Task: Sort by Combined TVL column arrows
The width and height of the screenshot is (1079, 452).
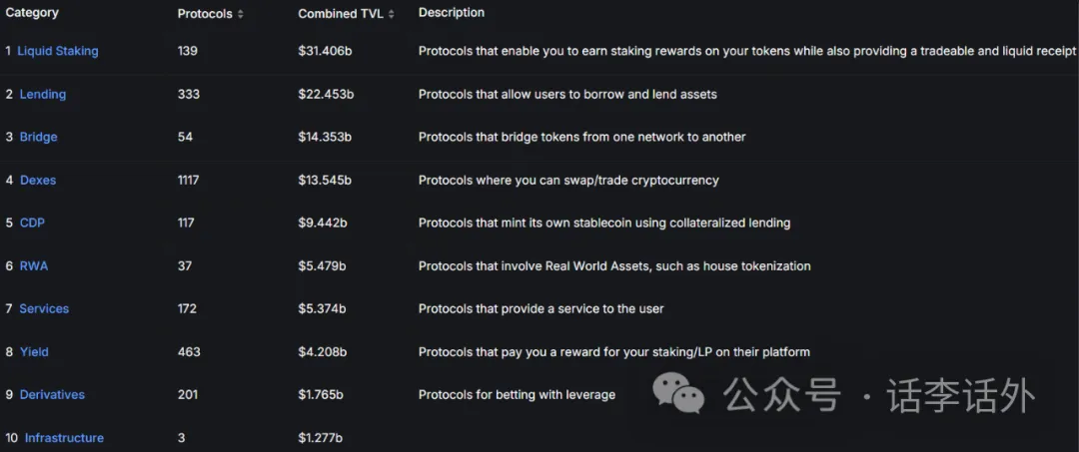Action: [391, 14]
